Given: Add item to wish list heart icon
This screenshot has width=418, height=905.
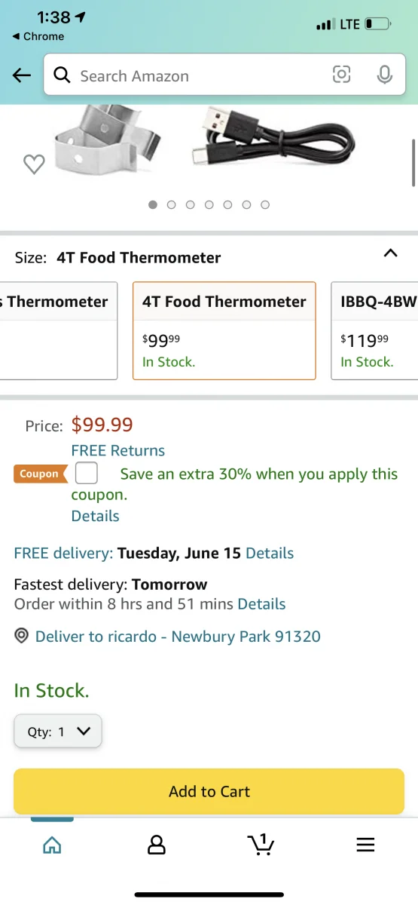Looking at the screenshot, I should coord(34,164).
